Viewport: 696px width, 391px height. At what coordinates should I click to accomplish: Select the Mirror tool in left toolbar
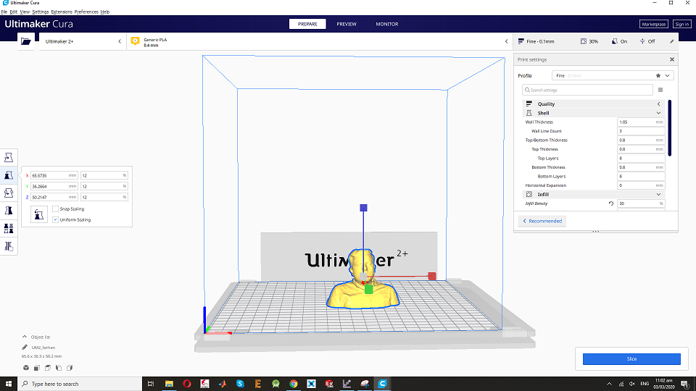(9, 211)
